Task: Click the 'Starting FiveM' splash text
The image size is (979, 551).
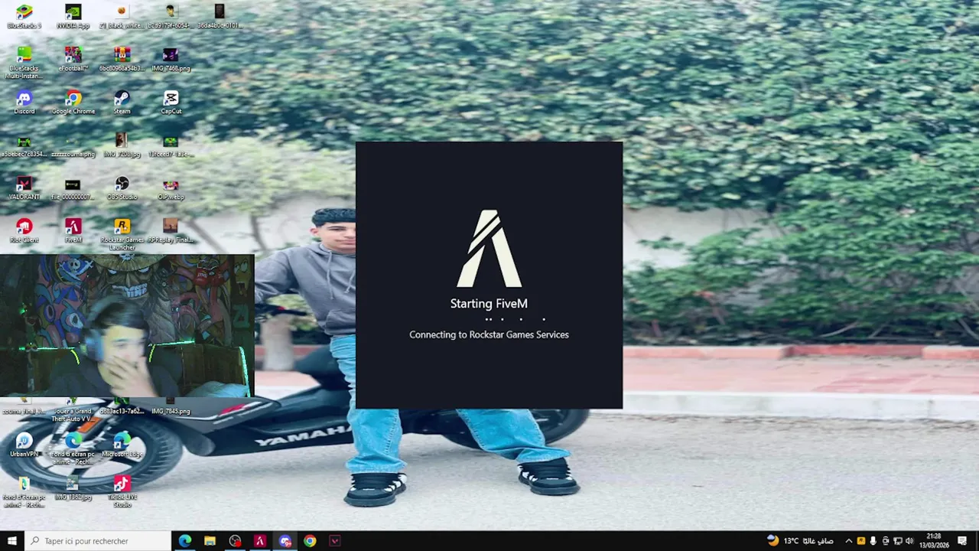Action: point(489,304)
